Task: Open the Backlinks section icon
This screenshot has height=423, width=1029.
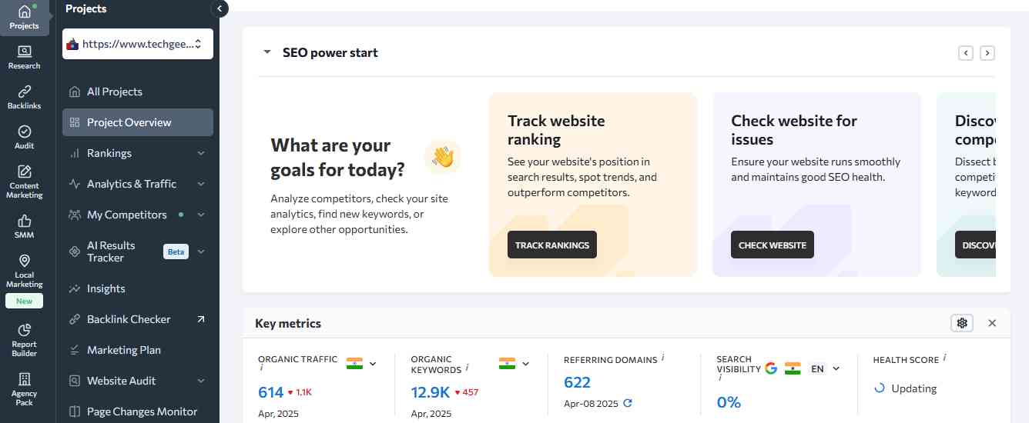Action: pyautogui.click(x=25, y=92)
